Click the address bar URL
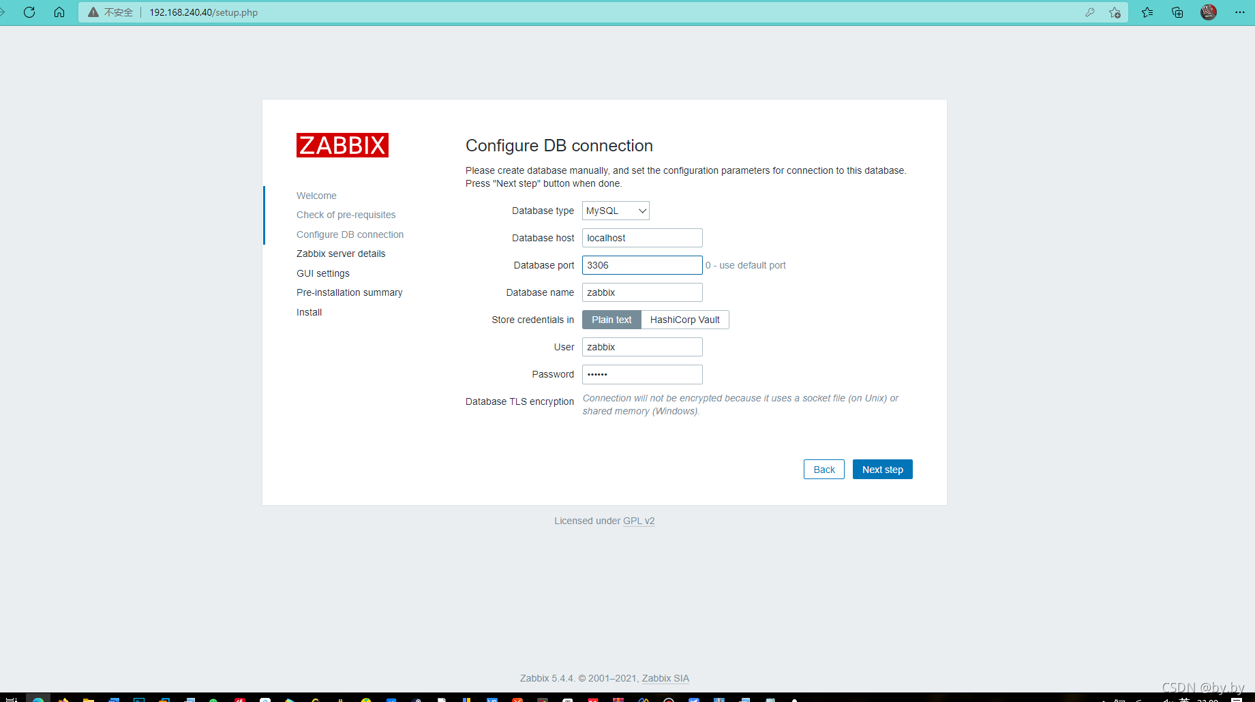 [x=203, y=12]
